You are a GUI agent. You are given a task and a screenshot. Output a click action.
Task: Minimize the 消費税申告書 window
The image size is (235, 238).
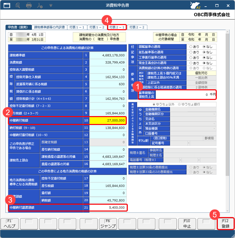(206, 6)
